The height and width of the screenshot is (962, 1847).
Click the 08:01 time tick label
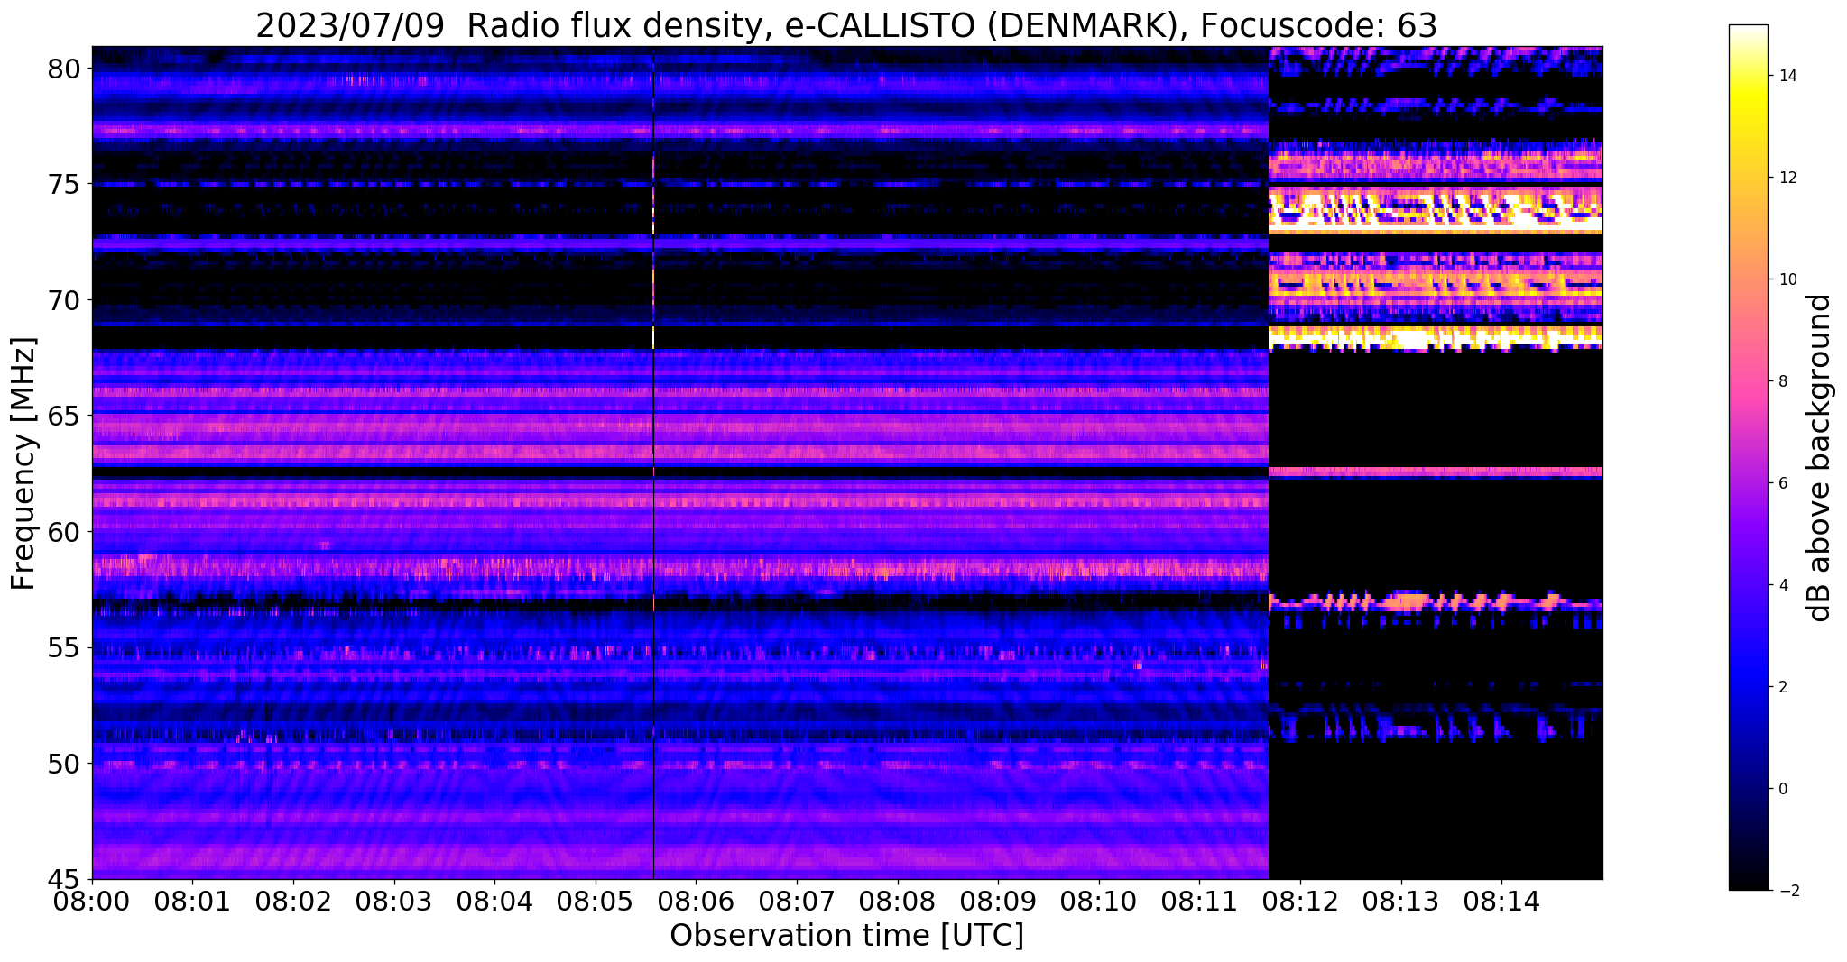click(193, 902)
